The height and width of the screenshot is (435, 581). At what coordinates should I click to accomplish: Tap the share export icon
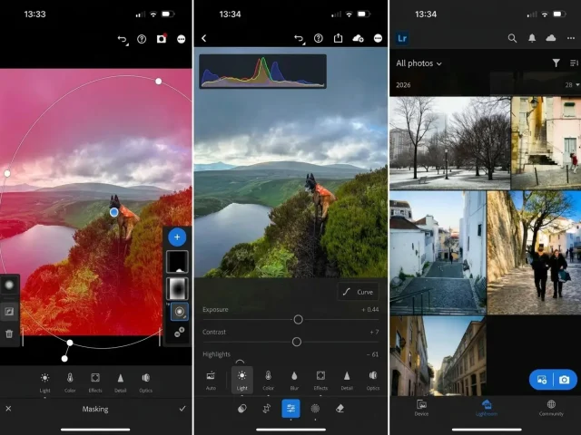point(338,38)
